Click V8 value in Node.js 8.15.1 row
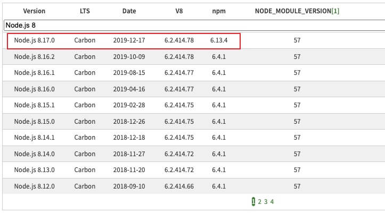Viewport: 385px width, 213px height. [x=179, y=105]
